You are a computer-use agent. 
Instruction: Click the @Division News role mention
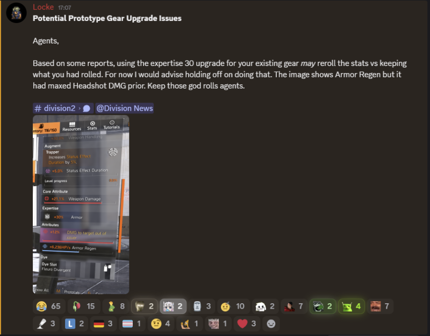pos(125,108)
